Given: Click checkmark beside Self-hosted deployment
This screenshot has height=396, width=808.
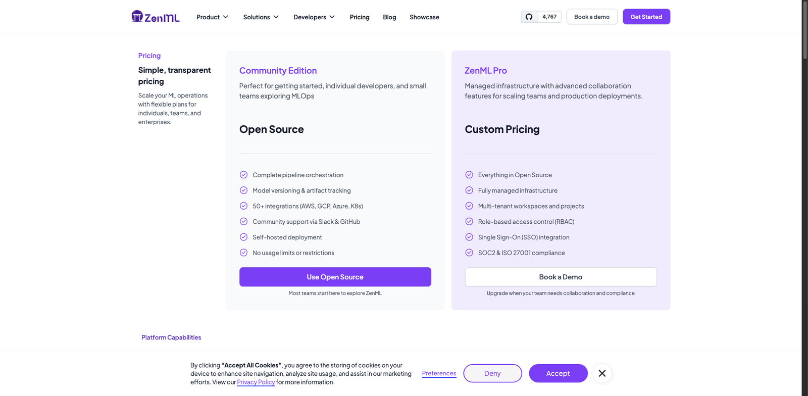Looking at the screenshot, I should [243, 237].
